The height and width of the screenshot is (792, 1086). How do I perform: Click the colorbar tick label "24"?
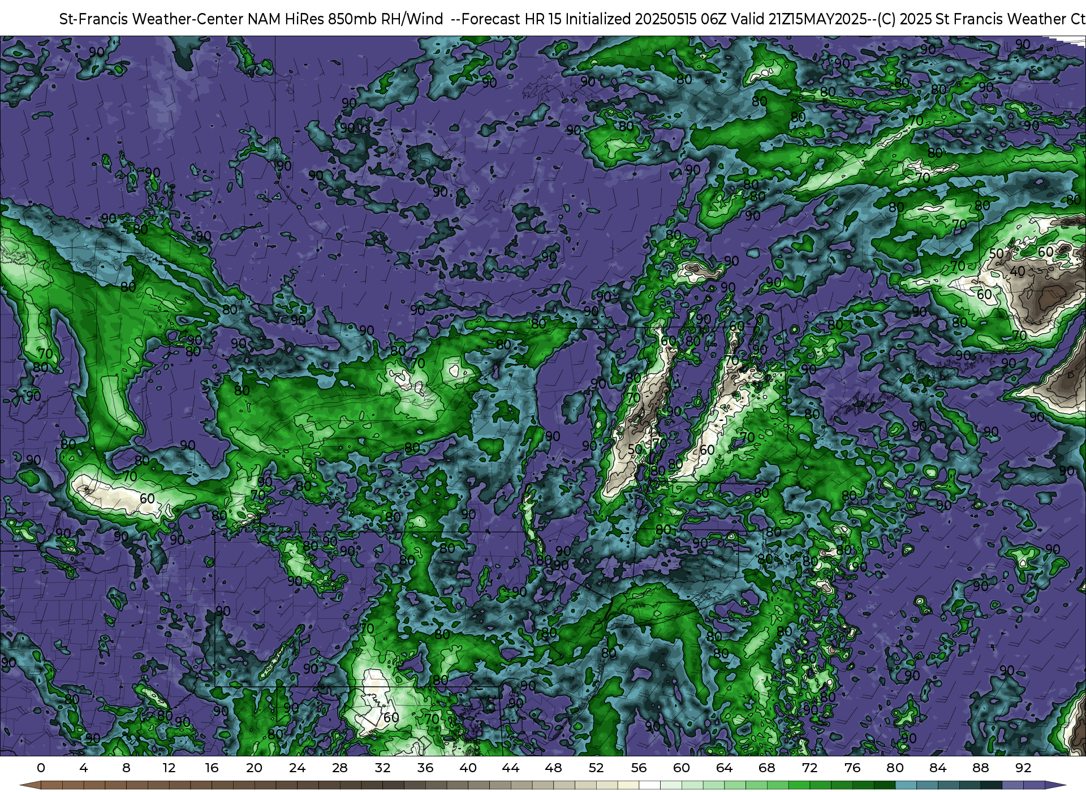pyautogui.click(x=297, y=768)
